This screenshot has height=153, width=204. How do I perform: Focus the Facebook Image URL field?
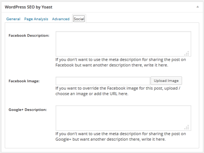[x=103, y=81]
